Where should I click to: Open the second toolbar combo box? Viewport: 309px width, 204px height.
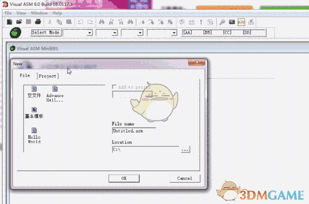coord(114,33)
